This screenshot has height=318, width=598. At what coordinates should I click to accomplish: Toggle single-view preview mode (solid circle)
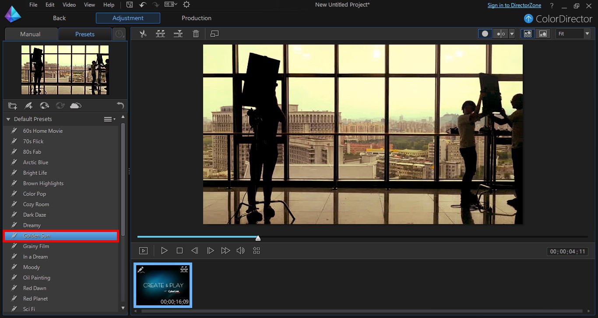point(485,34)
